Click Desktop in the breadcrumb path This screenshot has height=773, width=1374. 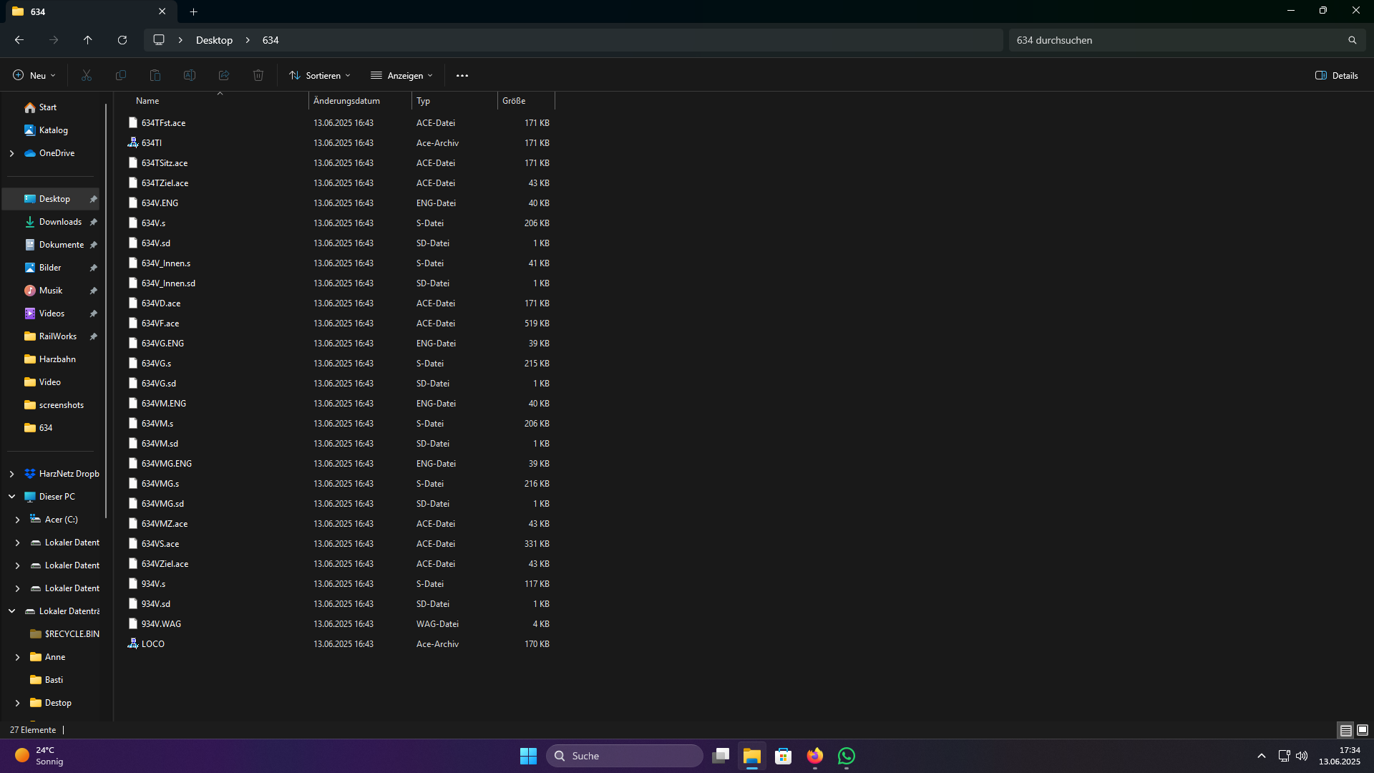(214, 40)
